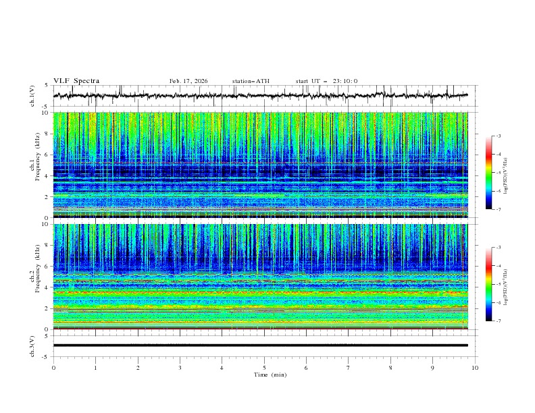Screen dimensions: 535x413
Task: Click the ch.1 "Frequency (kHz)" axis label
Action: (37, 157)
